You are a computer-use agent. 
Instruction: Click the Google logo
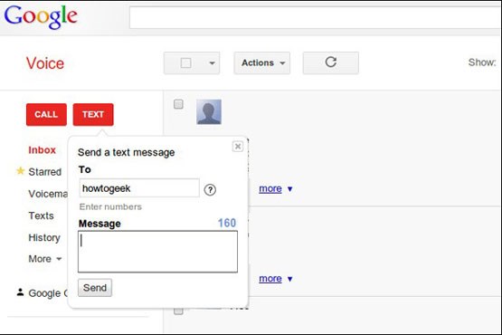coord(41,16)
